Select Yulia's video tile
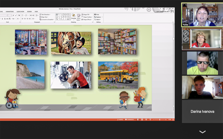The image size is (223, 139). [202, 15]
